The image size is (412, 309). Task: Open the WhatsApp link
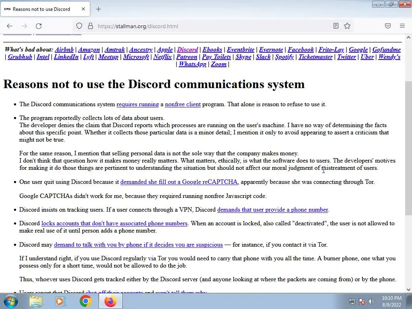pos(192,64)
